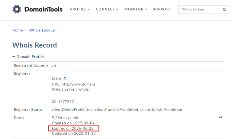Click the highlighted Expires on 2026-06-28 text
The height and width of the screenshot is (139, 232).
[x=74, y=128]
